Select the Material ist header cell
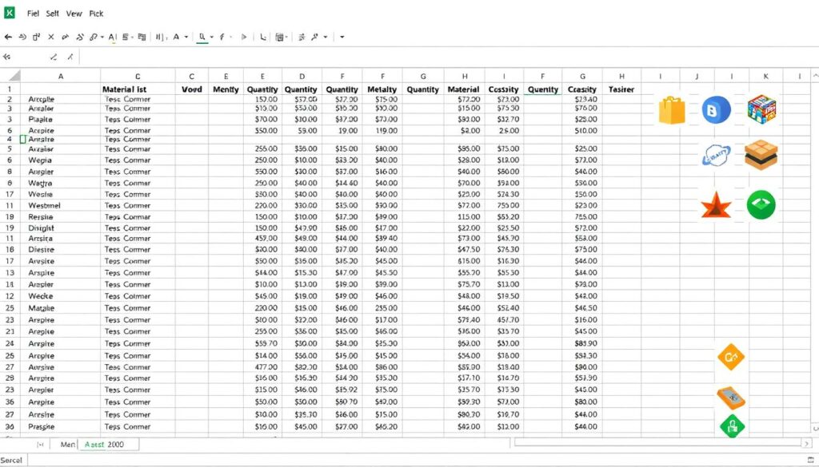819x467 pixels. (138, 89)
